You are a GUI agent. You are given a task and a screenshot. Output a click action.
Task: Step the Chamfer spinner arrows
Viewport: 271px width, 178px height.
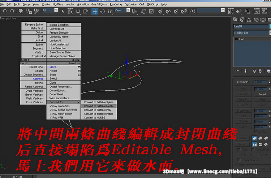tap(269, 122)
